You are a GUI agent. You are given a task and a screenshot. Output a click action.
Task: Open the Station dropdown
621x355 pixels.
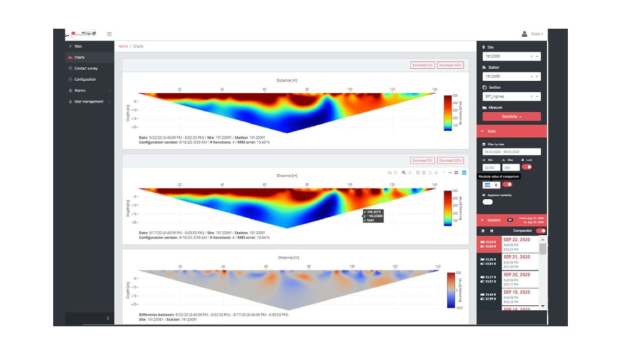click(537, 77)
